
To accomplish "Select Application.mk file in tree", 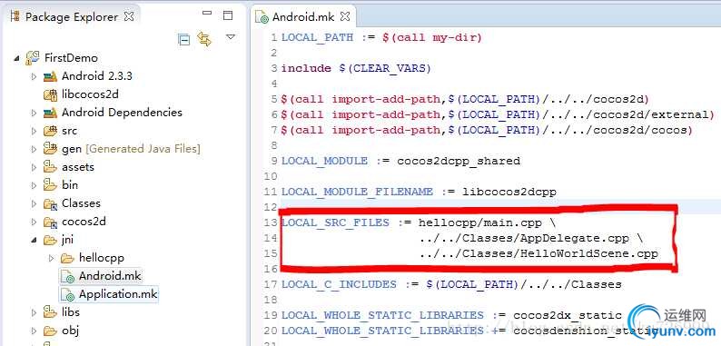I will (x=118, y=294).
